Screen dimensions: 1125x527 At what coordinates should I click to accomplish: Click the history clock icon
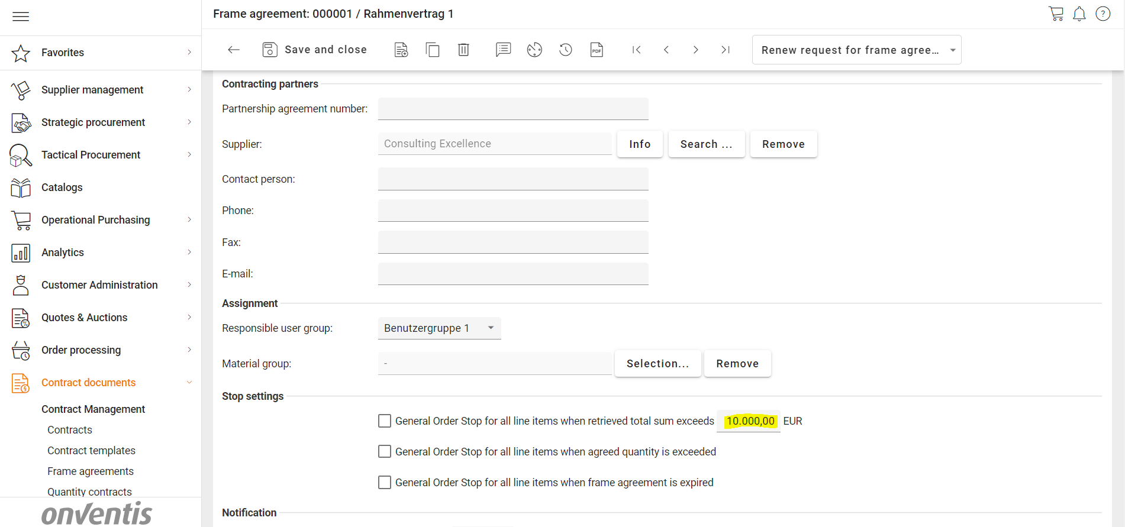point(566,50)
